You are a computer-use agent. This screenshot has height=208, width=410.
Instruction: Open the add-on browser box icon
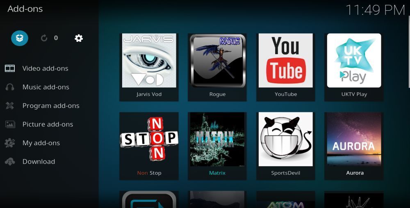(x=20, y=38)
